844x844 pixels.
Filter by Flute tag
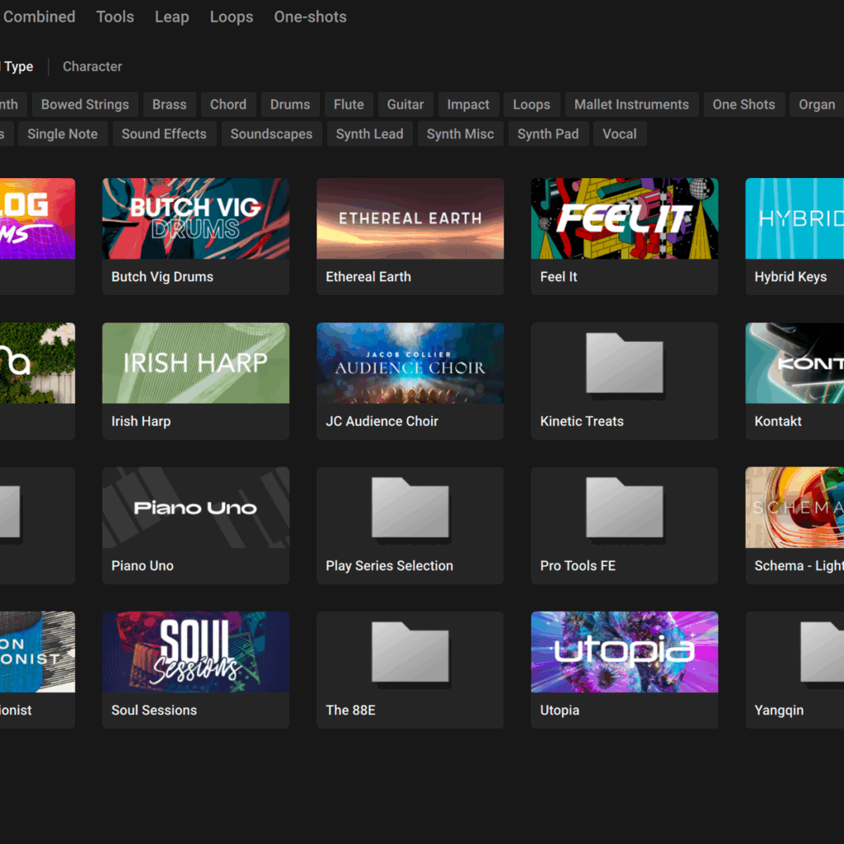349,105
